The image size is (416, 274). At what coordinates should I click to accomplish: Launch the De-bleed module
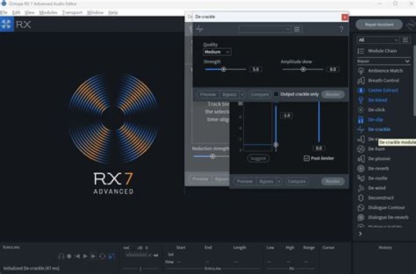377,100
